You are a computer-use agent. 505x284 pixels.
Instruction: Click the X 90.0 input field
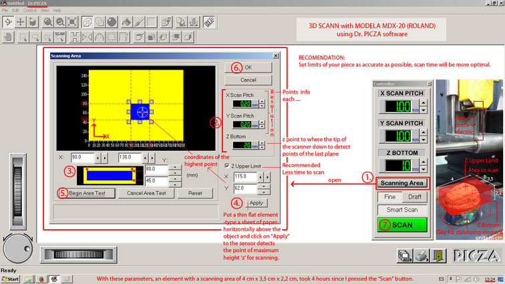coord(82,158)
